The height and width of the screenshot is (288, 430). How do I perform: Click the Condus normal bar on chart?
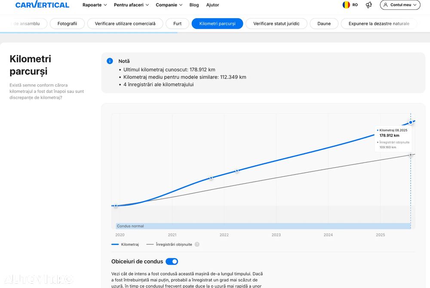tap(262, 226)
